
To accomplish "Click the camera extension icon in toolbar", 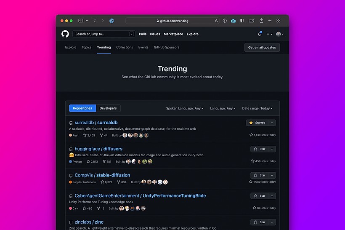I will click(233, 21).
